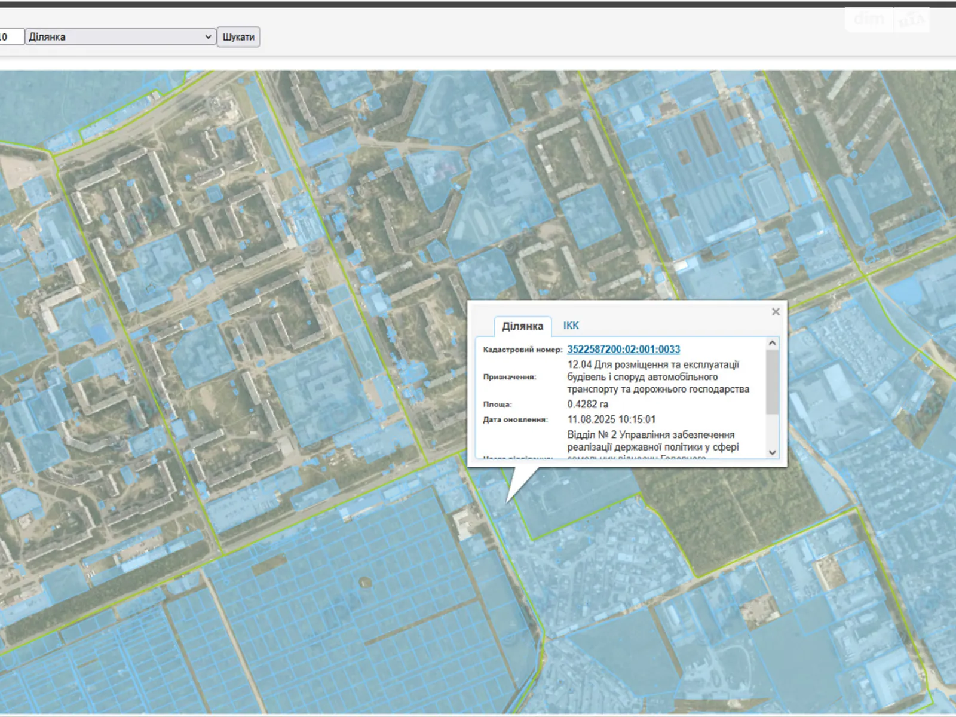Screen dimensions: 956x717
Task: Open the Ділянка search type dropdown
Action: [119, 37]
